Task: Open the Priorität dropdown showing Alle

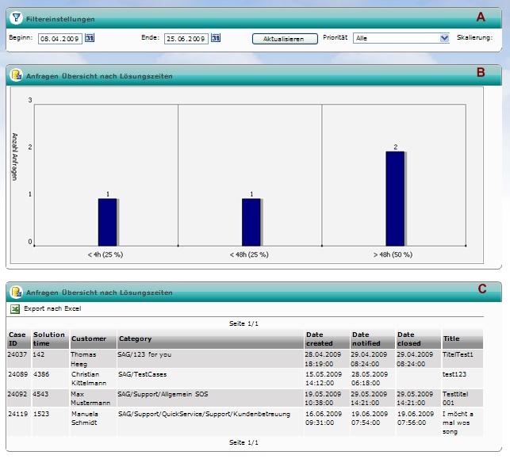Action: 402,38
